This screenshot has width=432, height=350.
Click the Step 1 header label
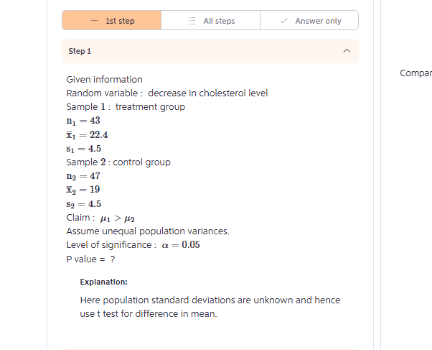click(x=80, y=51)
